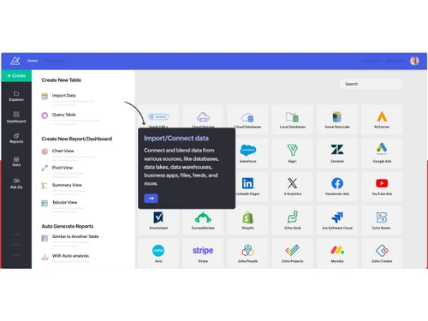
Task: Open the Dashboard sidebar item
Action: (16, 117)
